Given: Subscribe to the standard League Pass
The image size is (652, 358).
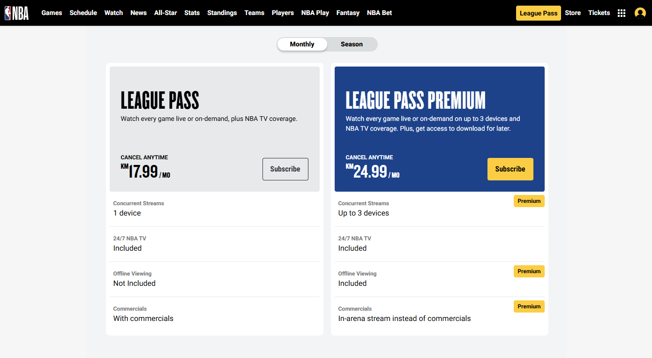Looking at the screenshot, I should [285, 169].
